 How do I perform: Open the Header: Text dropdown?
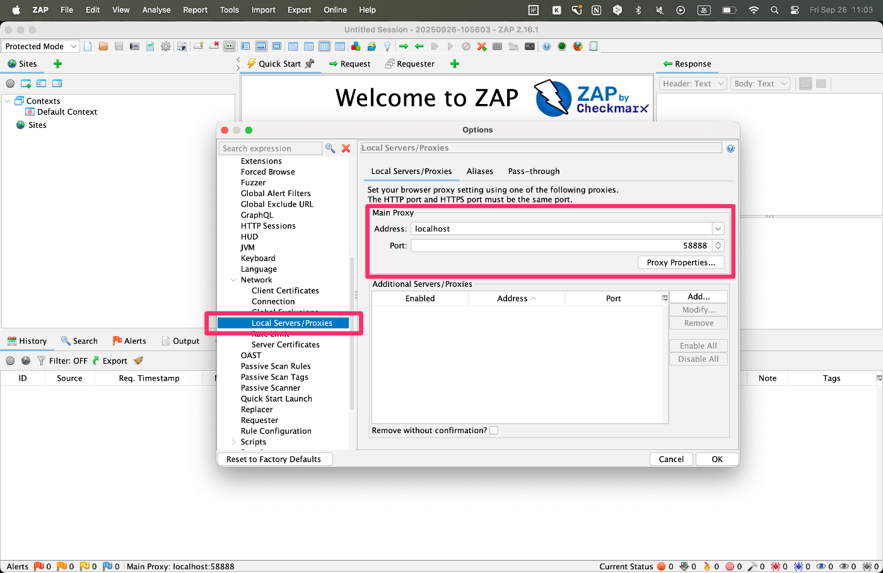(x=693, y=83)
